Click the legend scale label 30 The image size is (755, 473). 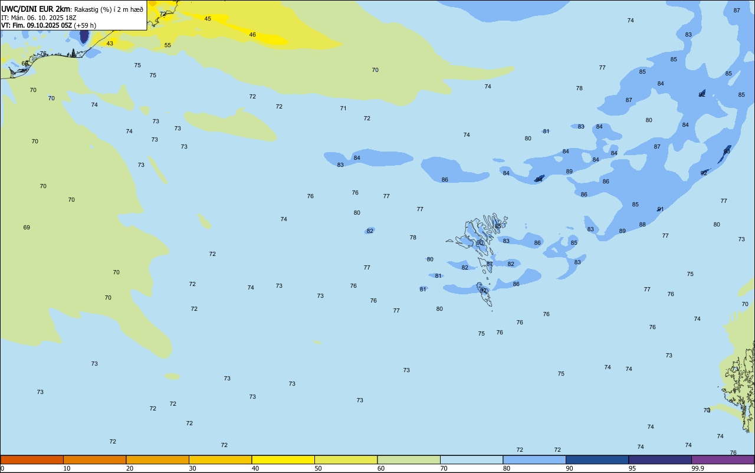(192, 468)
